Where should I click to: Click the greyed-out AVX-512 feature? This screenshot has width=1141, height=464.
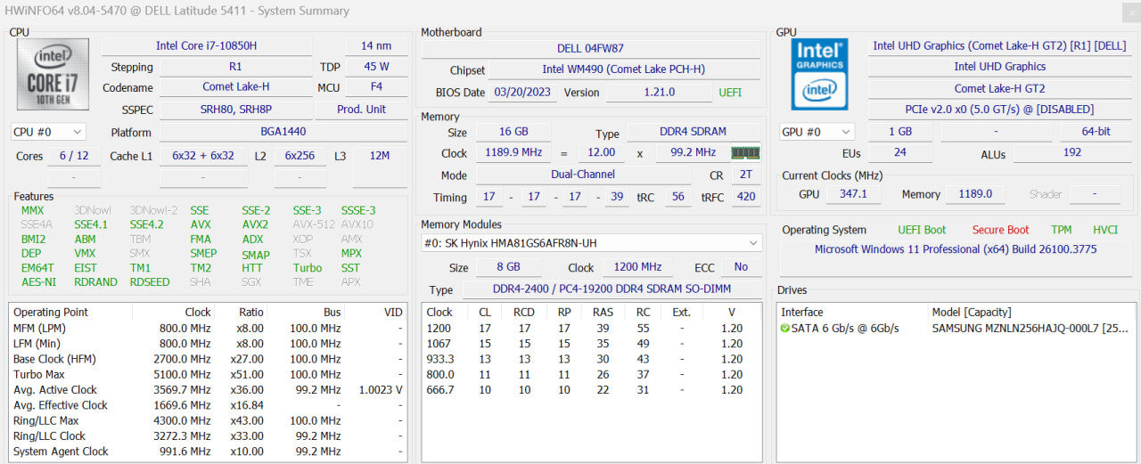(314, 224)
